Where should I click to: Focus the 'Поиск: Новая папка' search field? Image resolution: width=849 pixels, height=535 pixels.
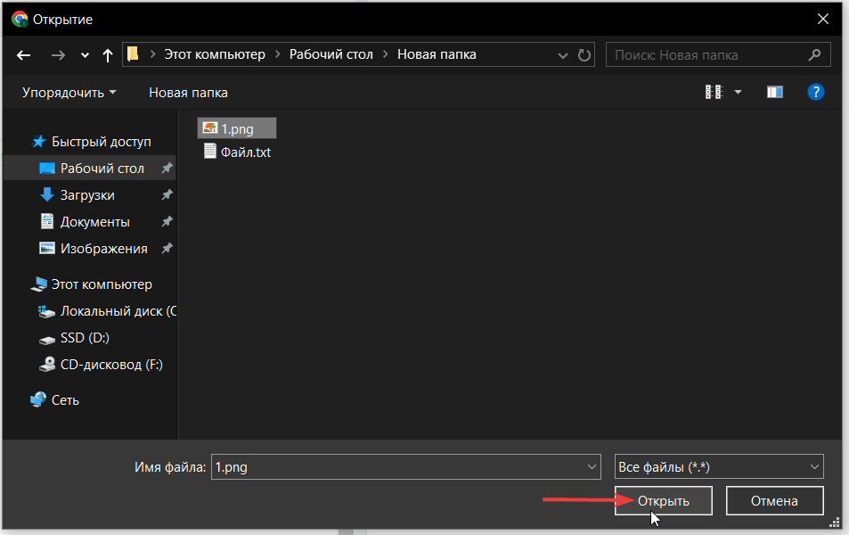(718, 54)
